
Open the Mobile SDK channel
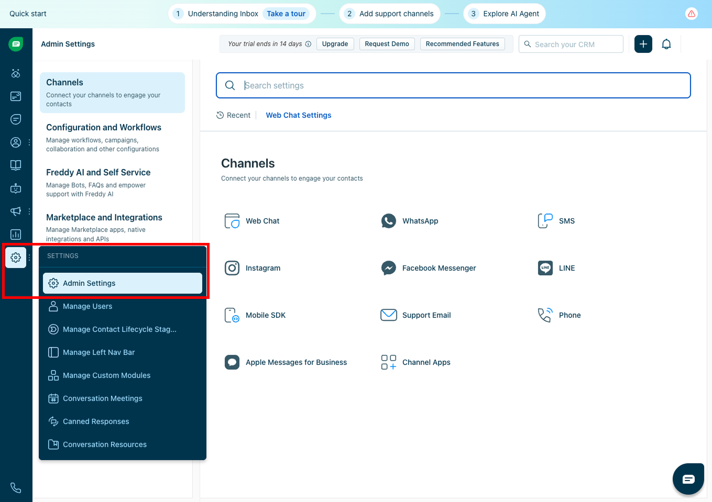pyautogui.click(x=255, y=315)
